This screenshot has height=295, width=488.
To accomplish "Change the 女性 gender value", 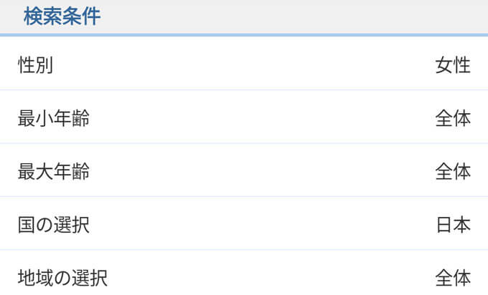I will 452,65.
